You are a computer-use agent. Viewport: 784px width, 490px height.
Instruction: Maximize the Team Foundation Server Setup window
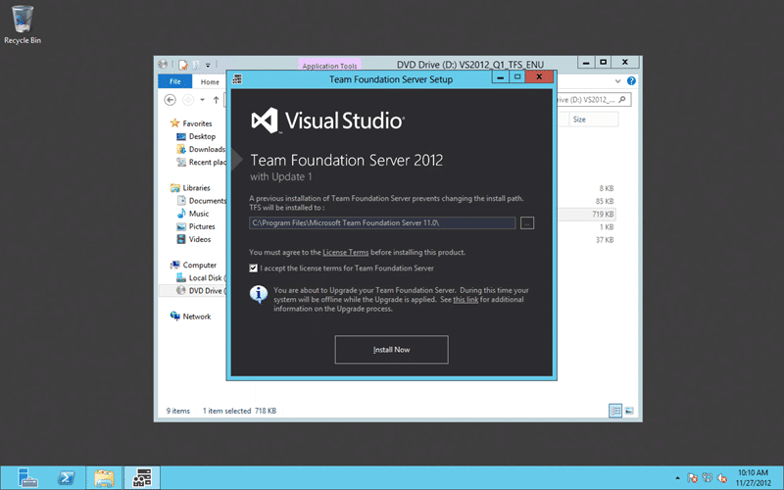pos(517,77)
